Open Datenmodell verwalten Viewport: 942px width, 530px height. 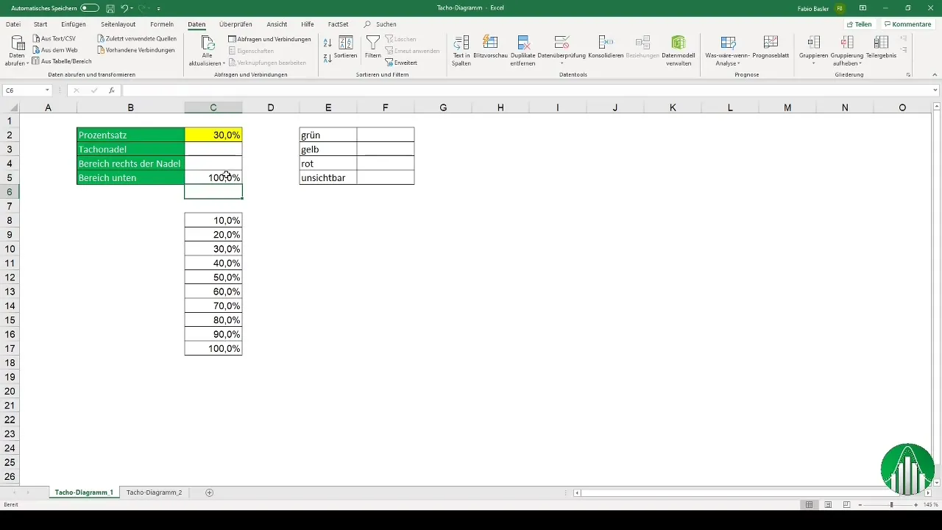679,50
